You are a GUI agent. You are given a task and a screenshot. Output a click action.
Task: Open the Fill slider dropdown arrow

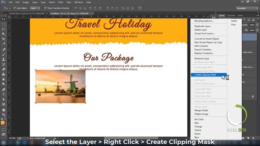(257, 30)
